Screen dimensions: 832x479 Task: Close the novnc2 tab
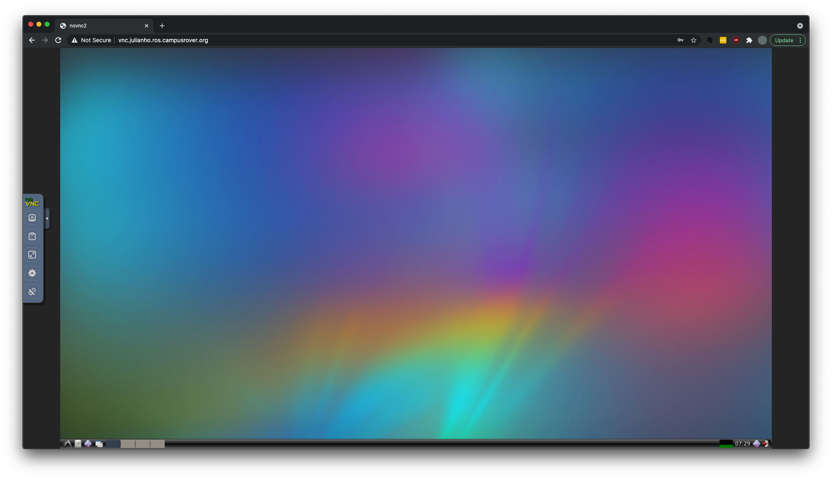147,26
